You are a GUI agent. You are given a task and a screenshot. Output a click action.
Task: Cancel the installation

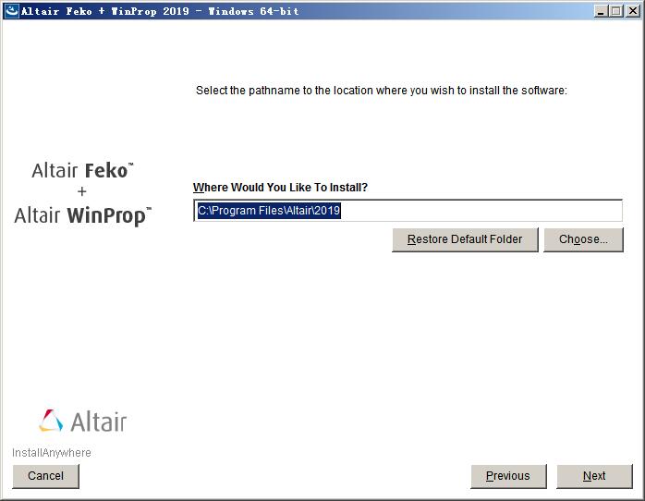click(x=45, y=476)
